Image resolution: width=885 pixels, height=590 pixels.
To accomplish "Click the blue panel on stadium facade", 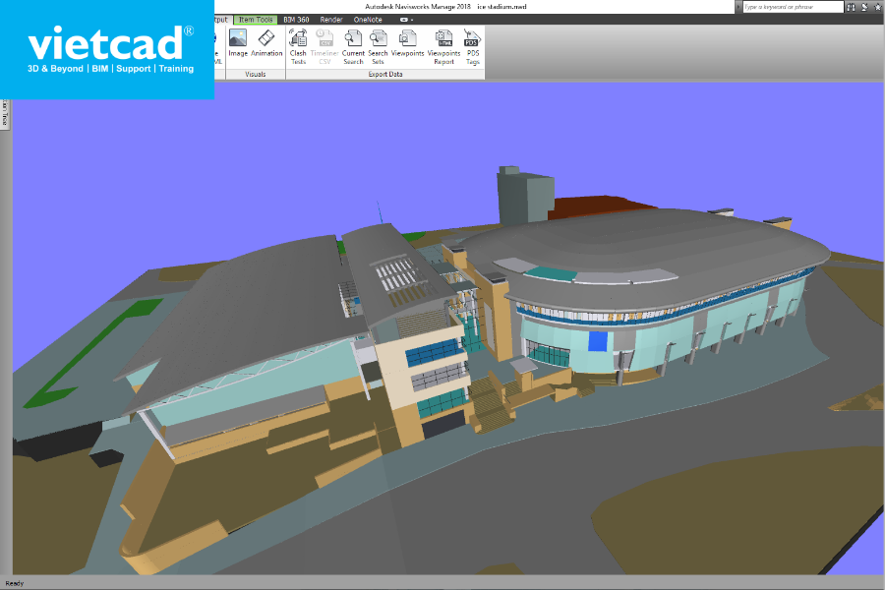I will click(x=598, y=341).
